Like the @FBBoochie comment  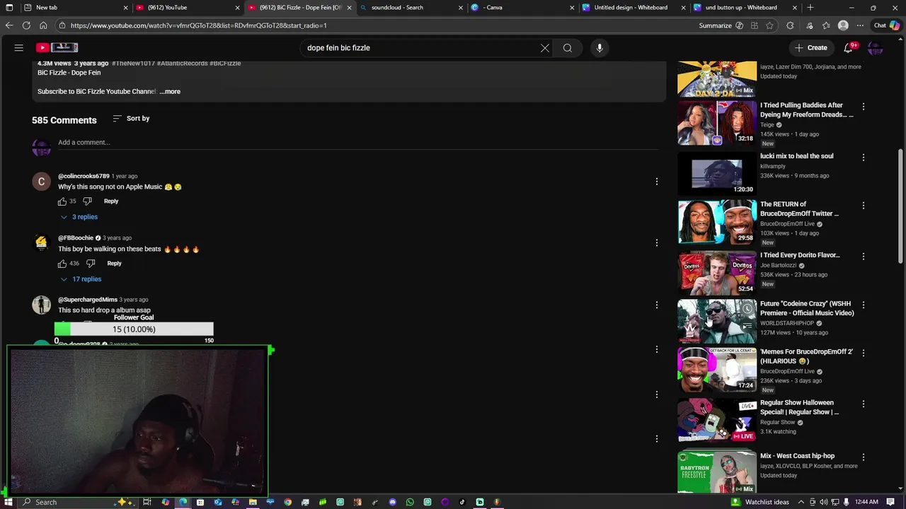62,264
